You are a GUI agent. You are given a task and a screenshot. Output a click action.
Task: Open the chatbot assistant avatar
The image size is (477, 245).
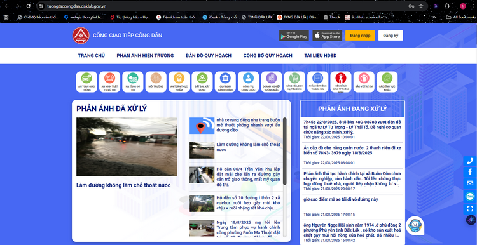click(415, 225)
